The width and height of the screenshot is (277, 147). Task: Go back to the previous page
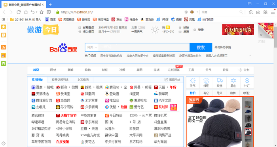click(x=4, y=12)
